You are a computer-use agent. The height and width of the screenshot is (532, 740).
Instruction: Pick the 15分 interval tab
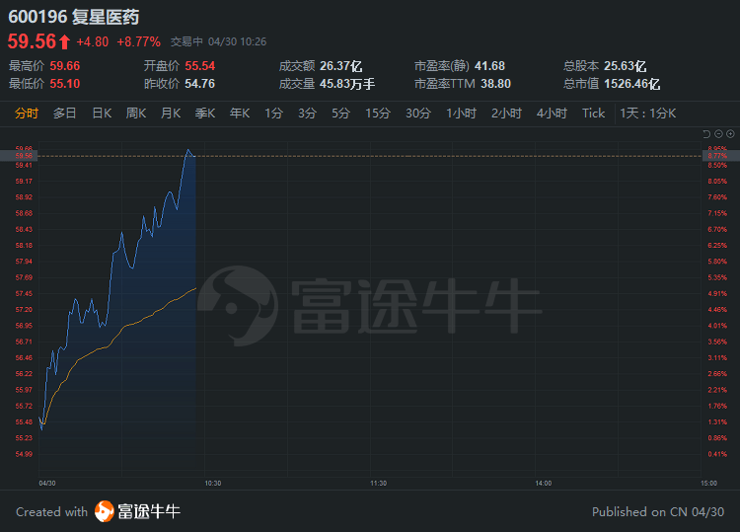click(378, 114)
